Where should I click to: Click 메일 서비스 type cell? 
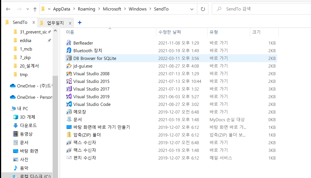[x=221, y=158]
